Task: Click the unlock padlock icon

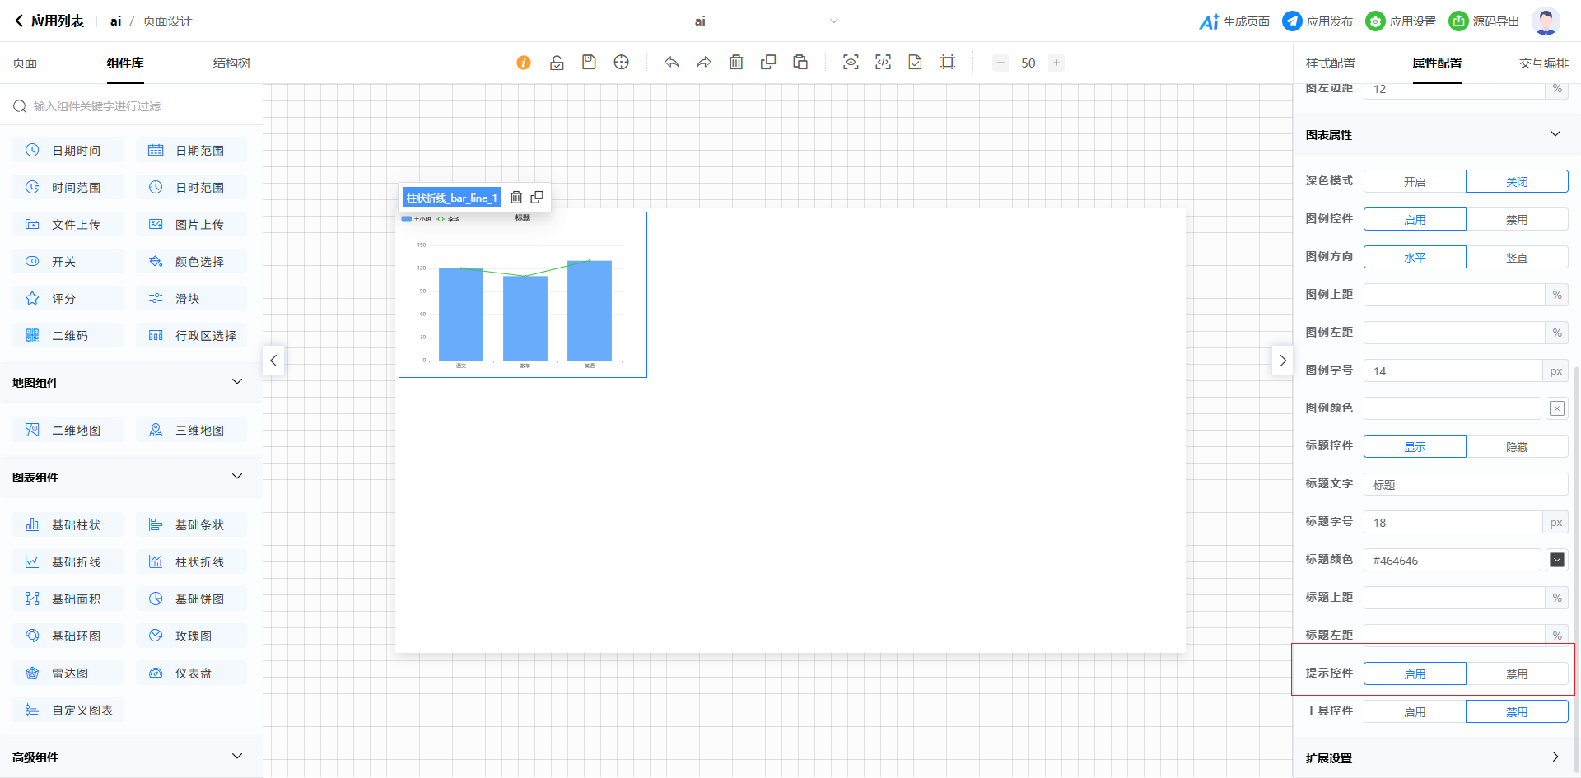Action: pyautogui.click(x=557, y=63)
